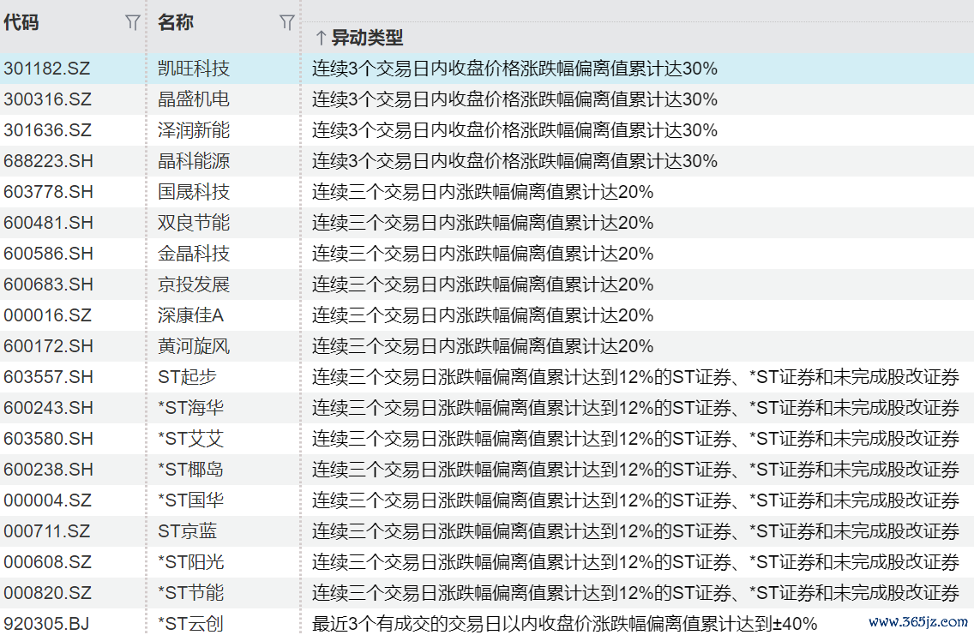The image size is (974, 635).
Task: Click stock code 688223.SH
Action: point(48,161)
